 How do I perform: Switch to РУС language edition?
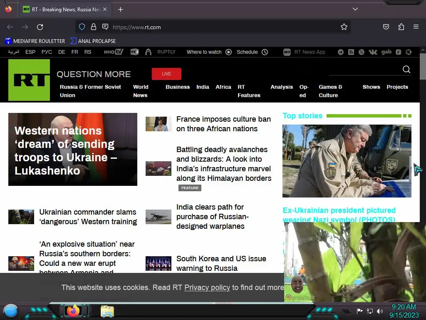click(x=47, y=52)
